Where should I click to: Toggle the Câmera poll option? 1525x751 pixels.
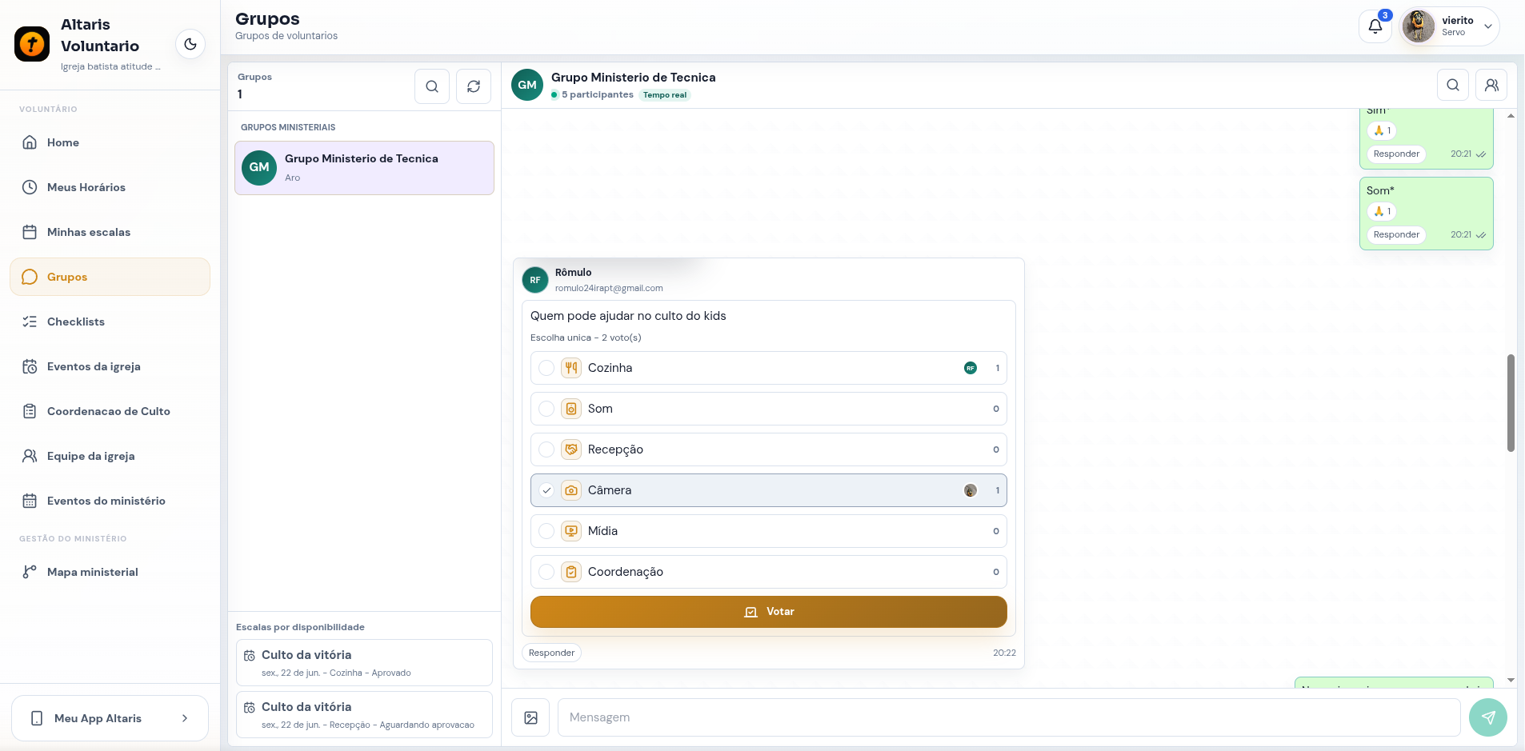coord(768,490)
